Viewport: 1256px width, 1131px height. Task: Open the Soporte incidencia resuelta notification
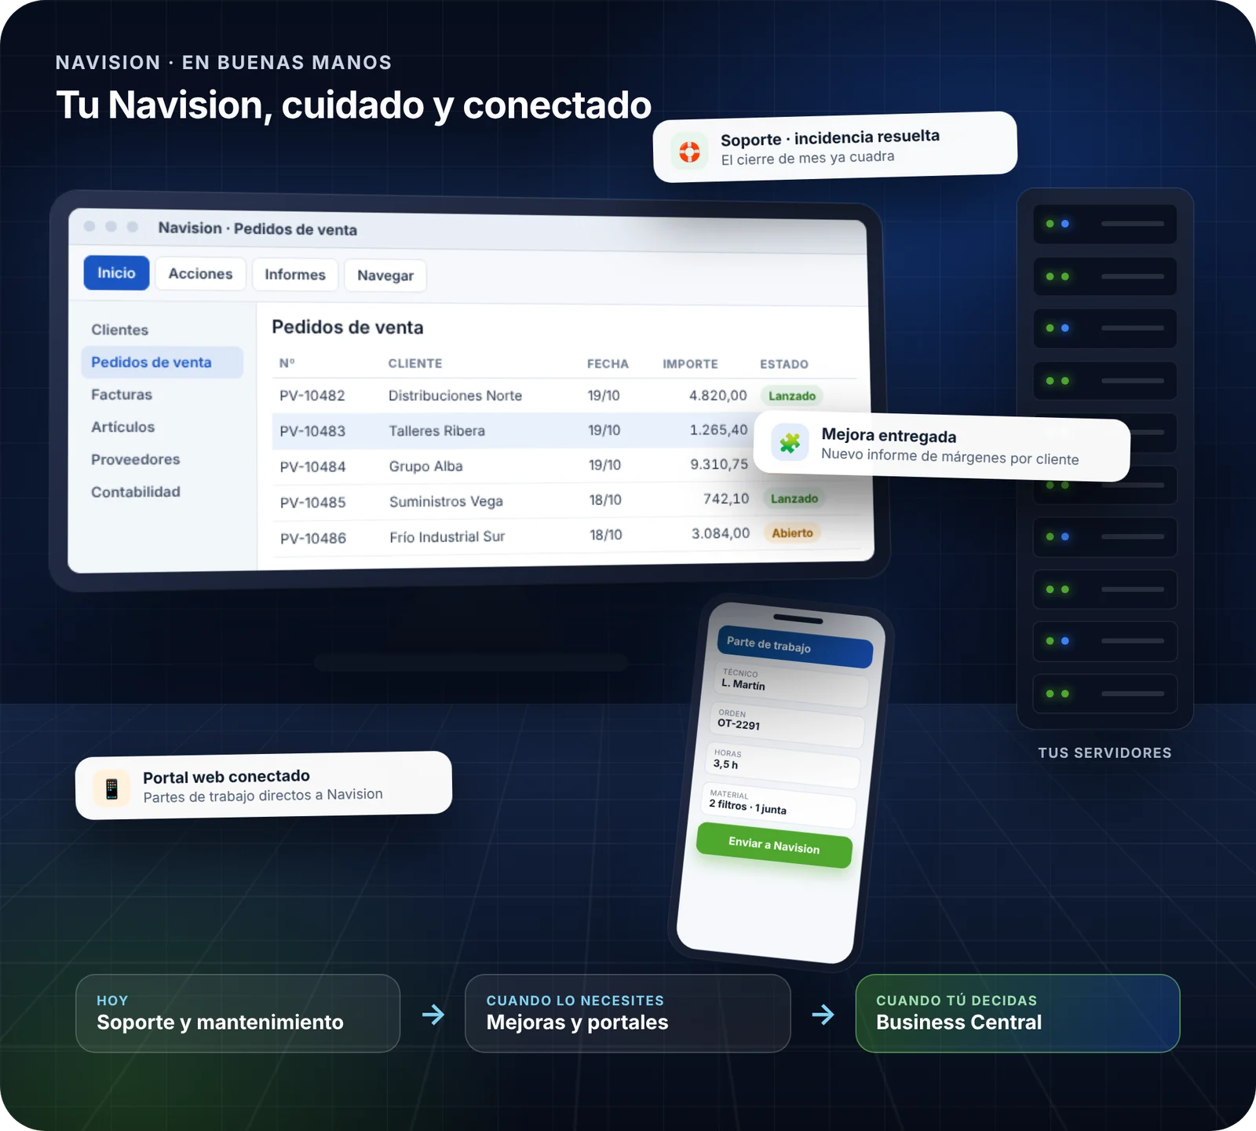[x=835, y=147]
